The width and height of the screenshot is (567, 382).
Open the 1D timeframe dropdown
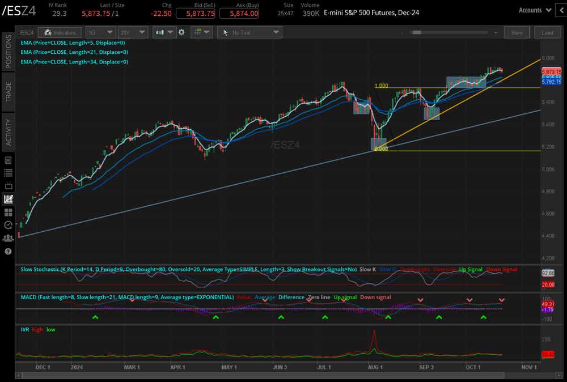[100, 32]
